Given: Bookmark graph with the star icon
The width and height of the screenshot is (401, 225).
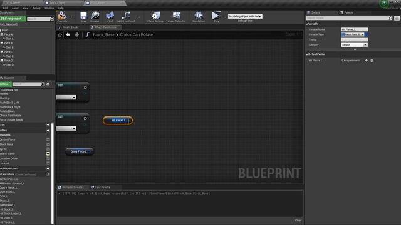Looking at the screenshot, I should [60, 35].
